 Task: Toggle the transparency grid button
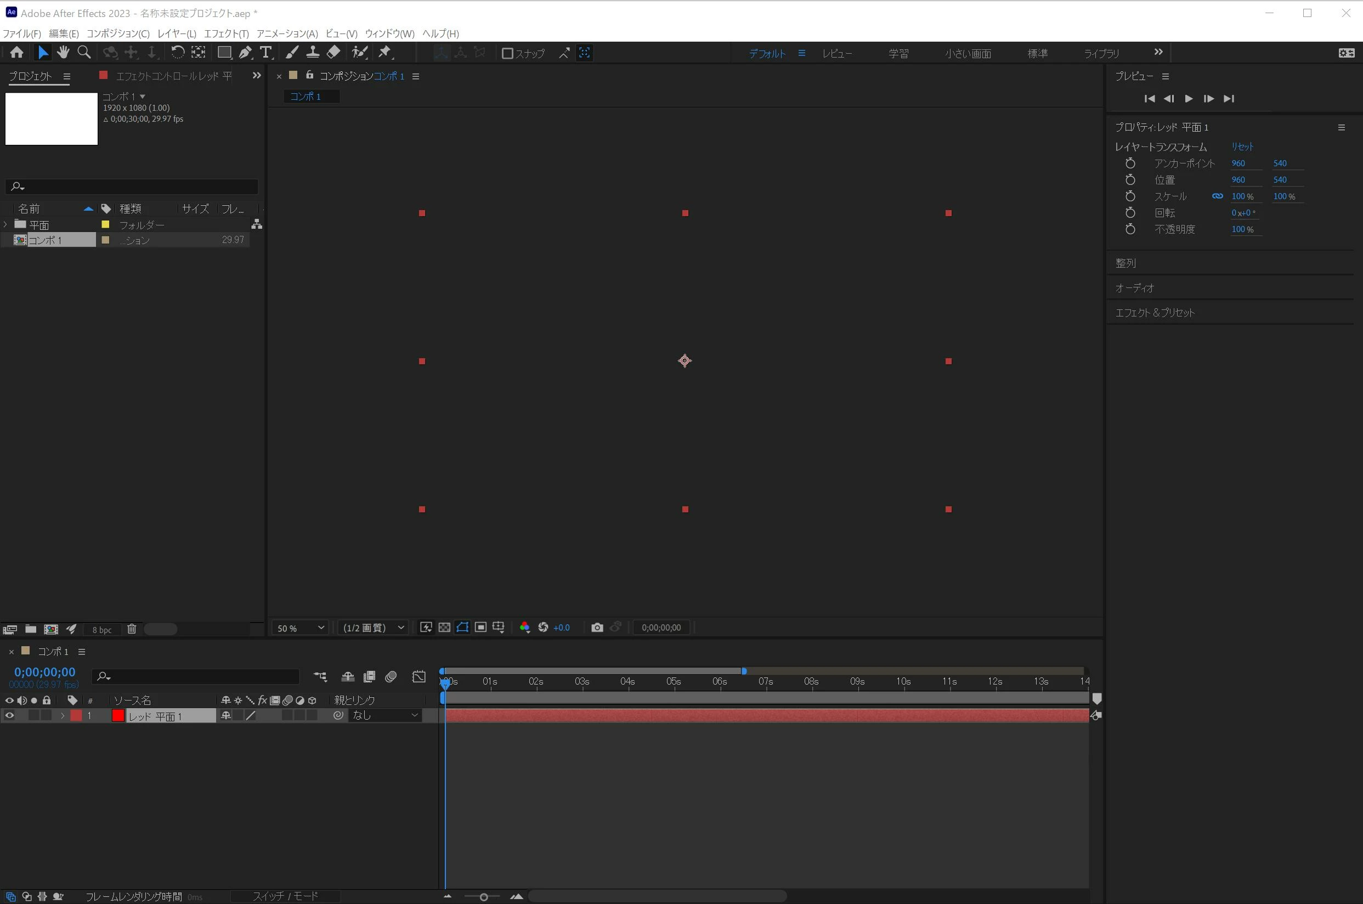coord(444,628)
